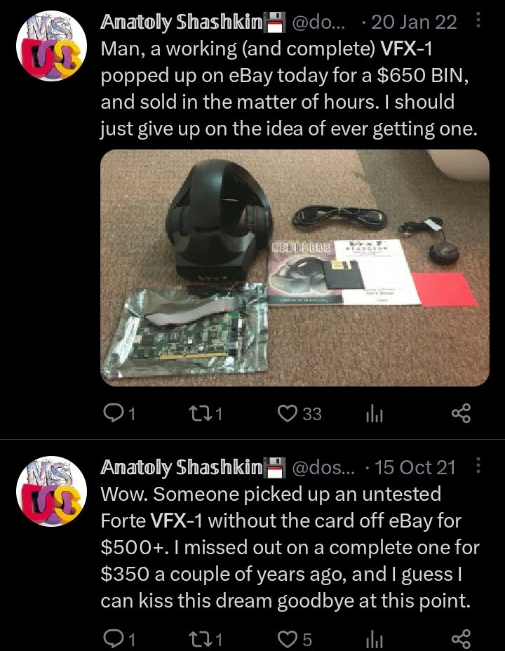
Task: Open the 15 Oct 21 timestamp link
Action: pos(415,467)
